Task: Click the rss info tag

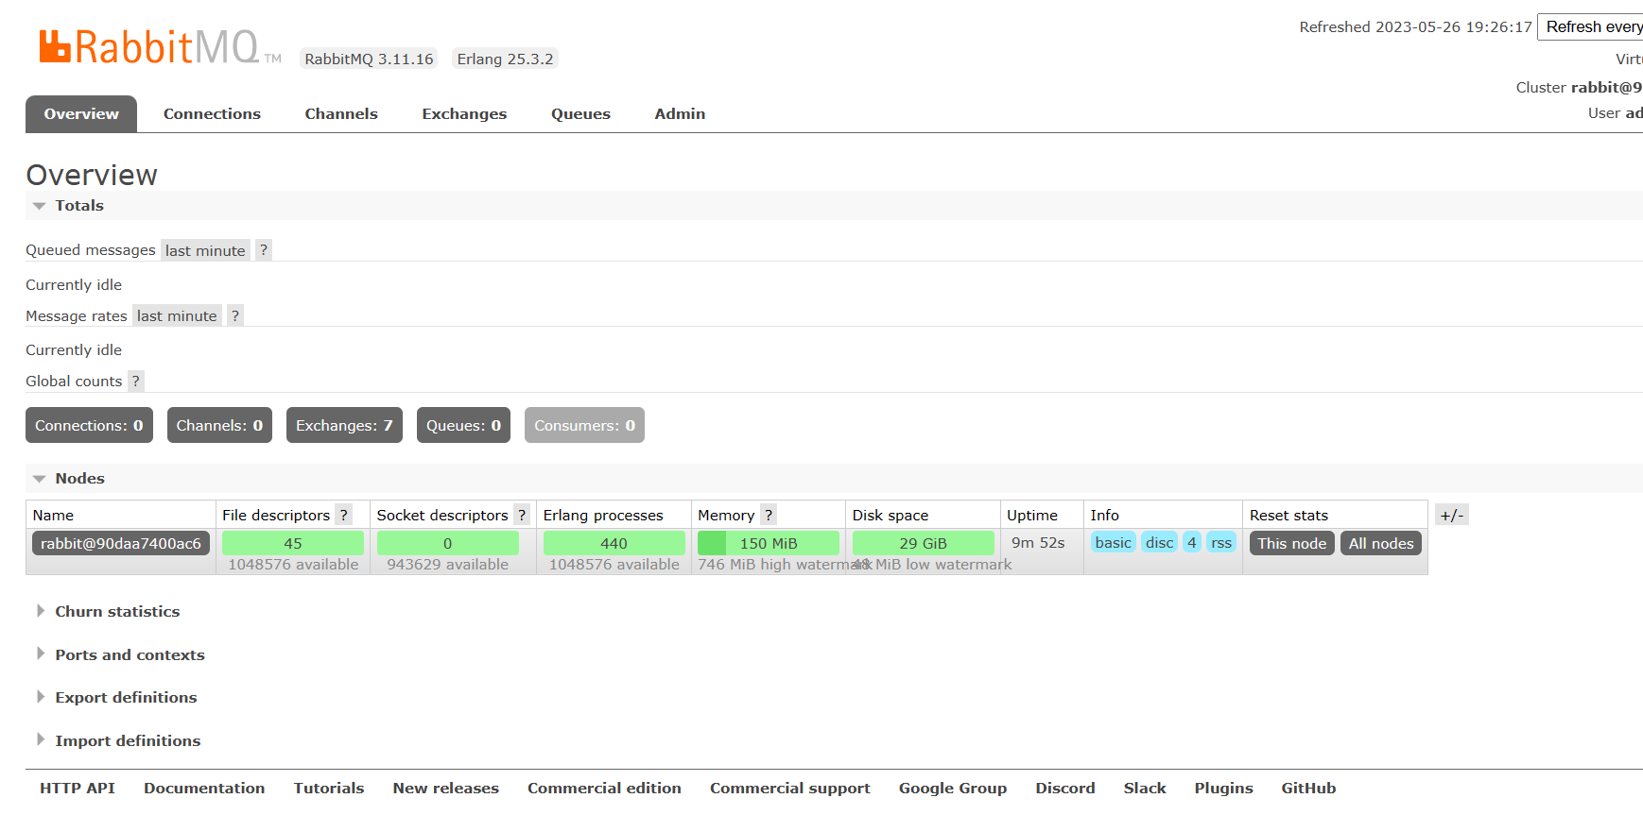Action: coord(1221,542)
